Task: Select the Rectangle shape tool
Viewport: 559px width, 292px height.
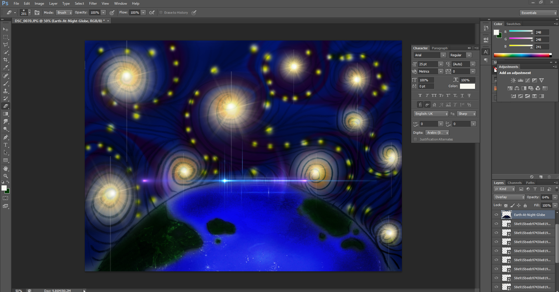Action: [6, 160]
